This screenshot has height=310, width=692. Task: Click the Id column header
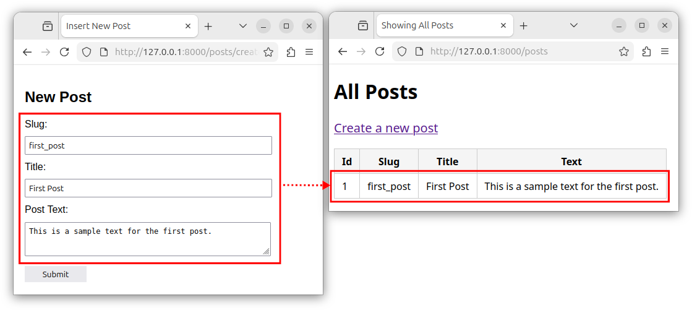[347, 161]
